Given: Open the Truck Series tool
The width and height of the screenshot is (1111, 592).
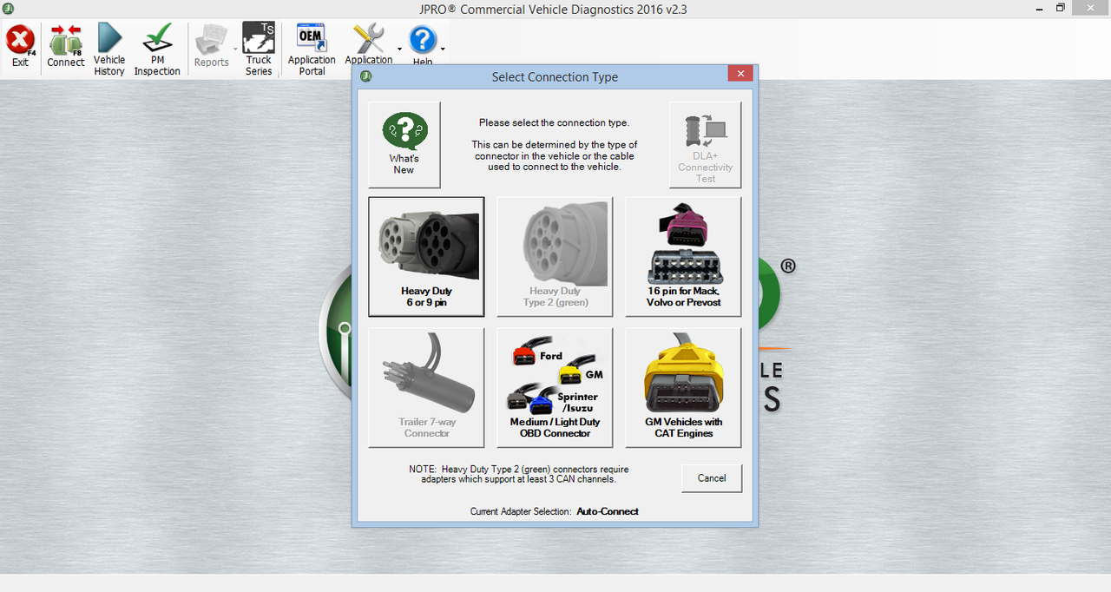Looking at the screenshot, I should coord(259,49).
